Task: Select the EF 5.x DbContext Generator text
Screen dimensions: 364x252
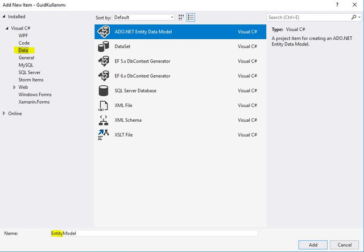Action: point(142,61)
